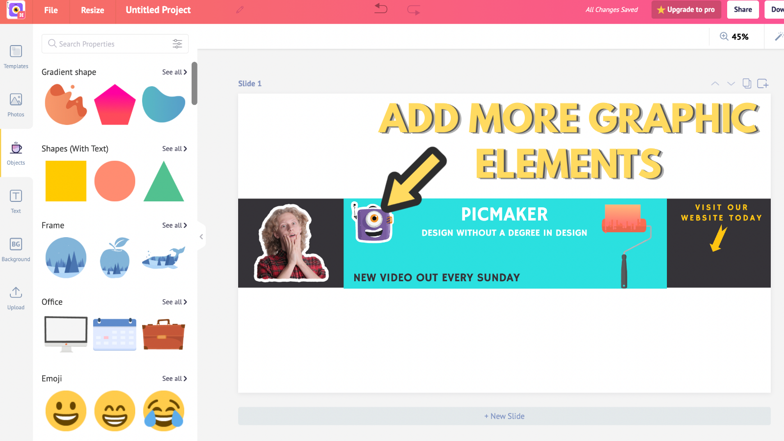The image size is (784, 441).
Task: Insert the whale-shaped frame
Action: [164, 258]
